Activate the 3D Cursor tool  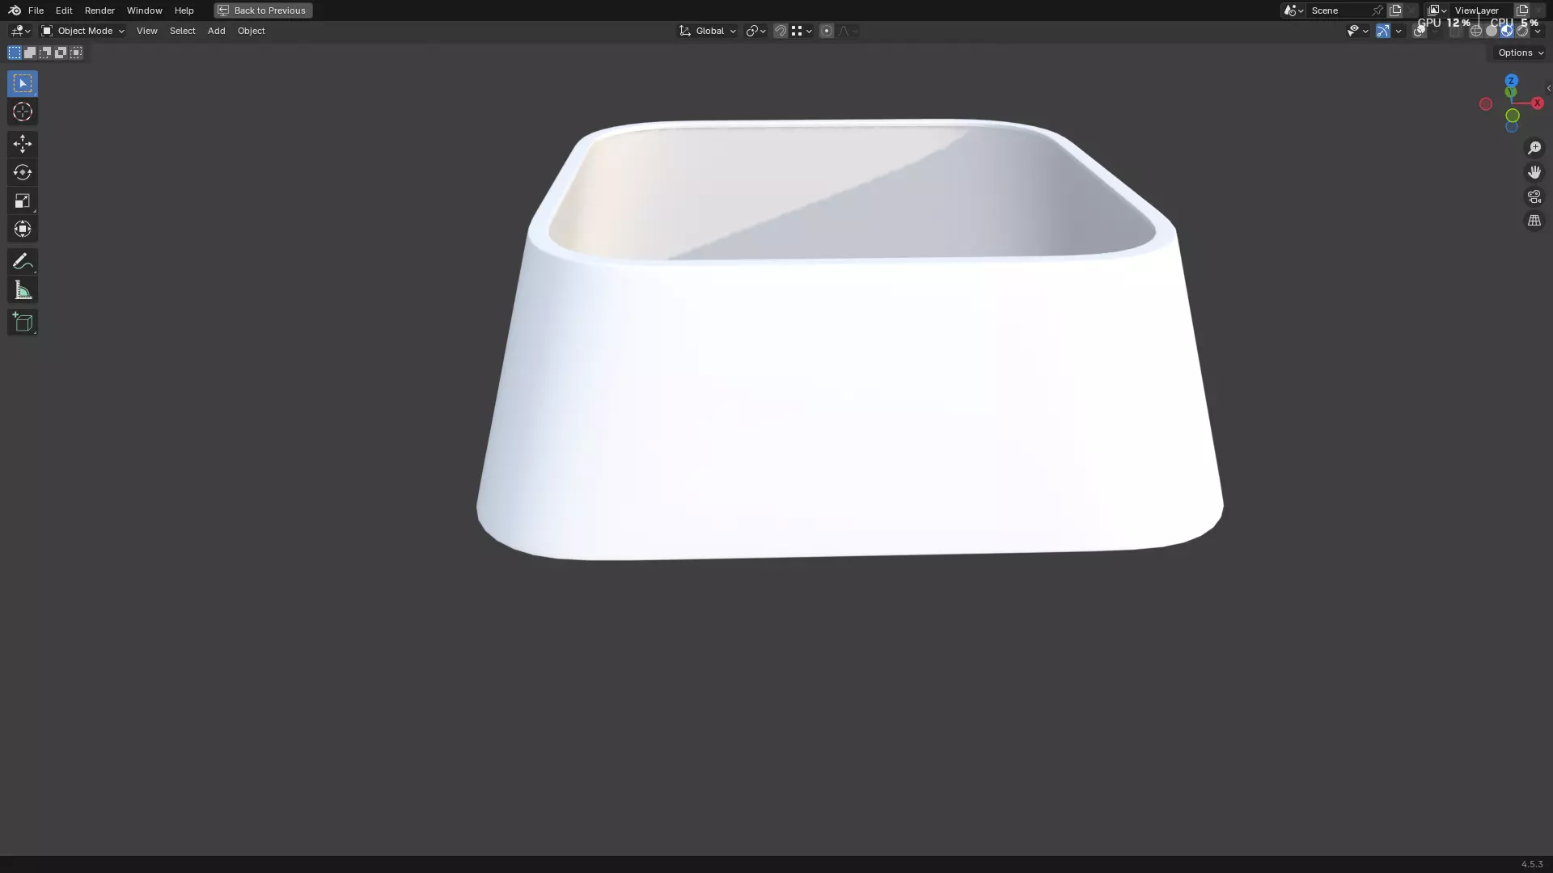[x=23, y=112]
